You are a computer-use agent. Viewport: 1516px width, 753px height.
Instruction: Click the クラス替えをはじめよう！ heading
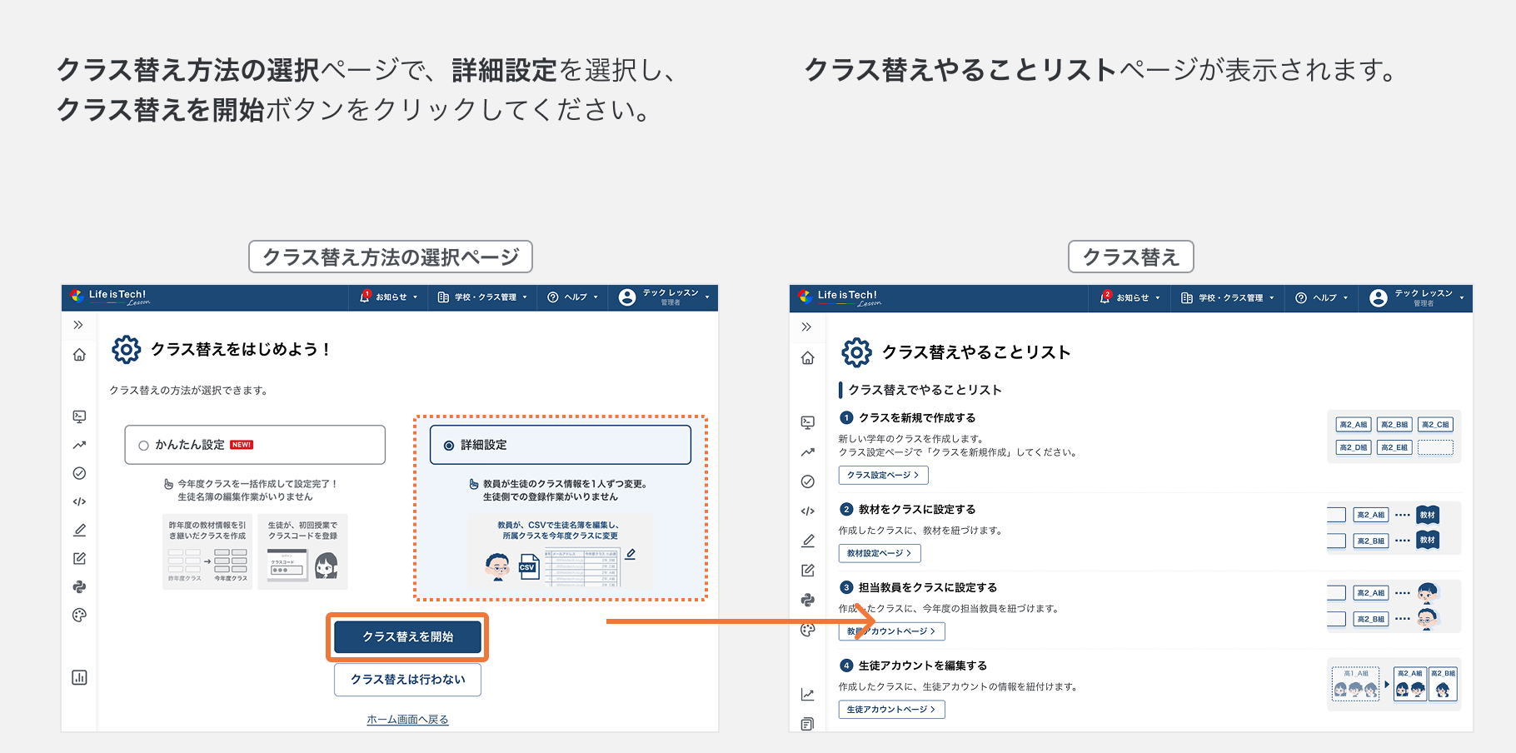(x=242, y=350)
